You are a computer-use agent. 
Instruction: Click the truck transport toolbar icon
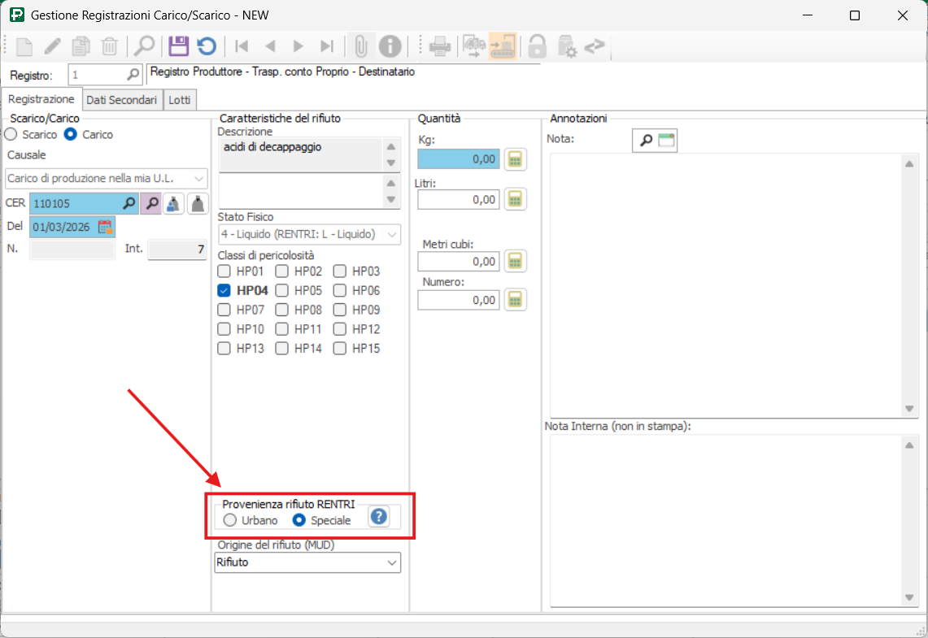click(474, 46)
